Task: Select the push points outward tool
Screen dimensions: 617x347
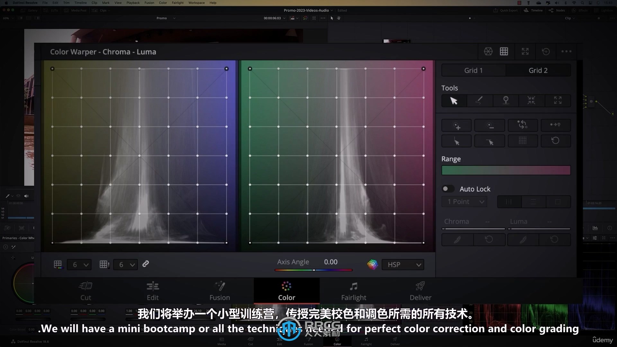Action: point(558,101)
